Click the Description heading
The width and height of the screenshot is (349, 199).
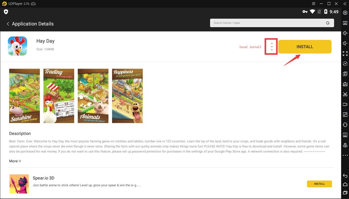(20, 134)
